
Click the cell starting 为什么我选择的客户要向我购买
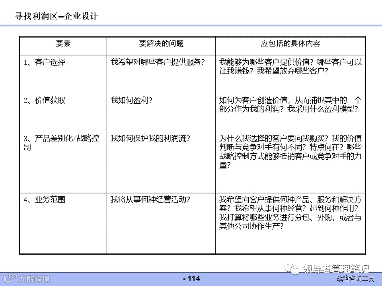[x=290, y=163]
